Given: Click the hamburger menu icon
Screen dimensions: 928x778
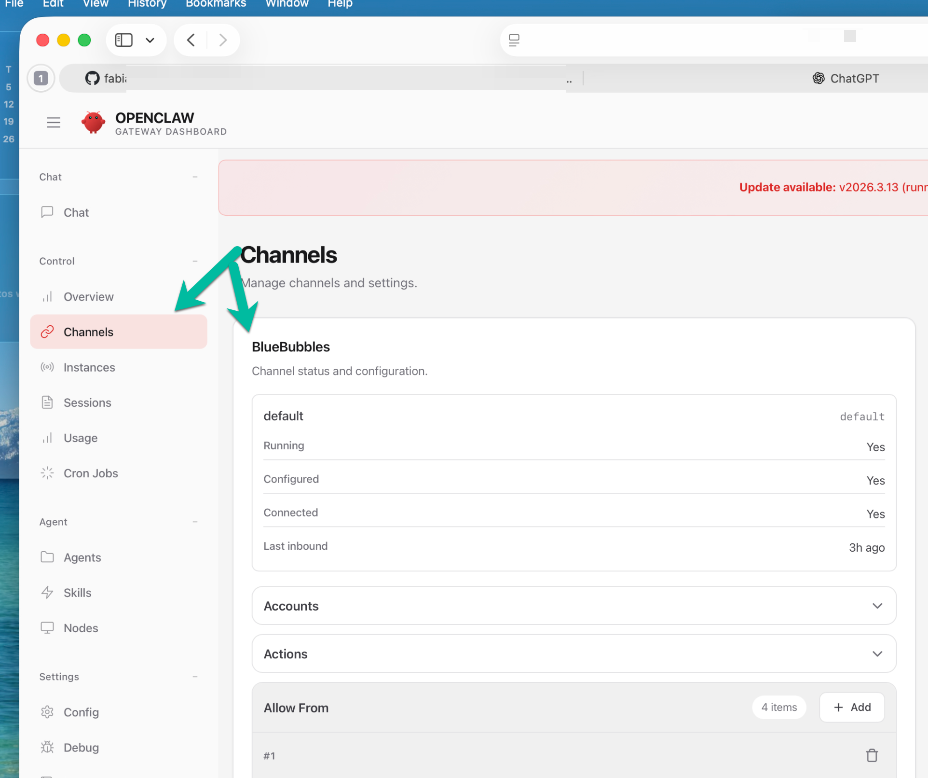Looking at the screenshot, I should 54,123.
